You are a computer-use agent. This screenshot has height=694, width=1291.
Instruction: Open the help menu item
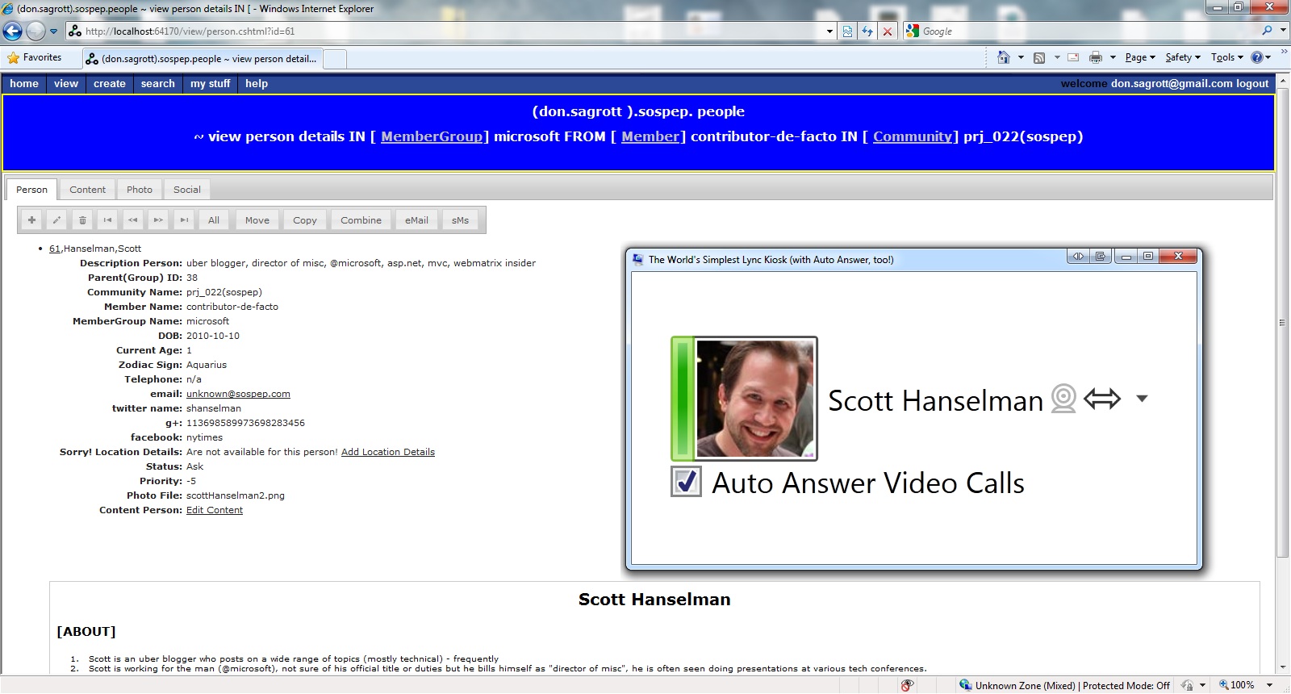257,83
